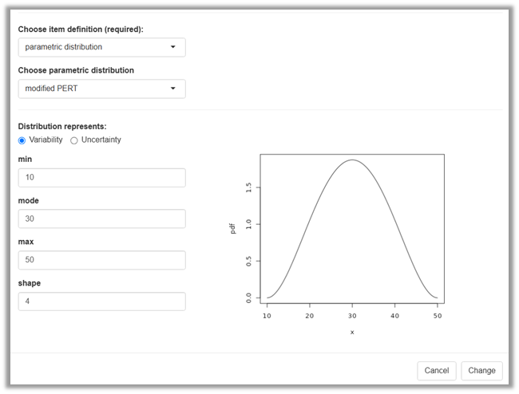
Task: Click the 'Choose parametric distribution' label
Action: pyautogui.click(x=76, y=70)
